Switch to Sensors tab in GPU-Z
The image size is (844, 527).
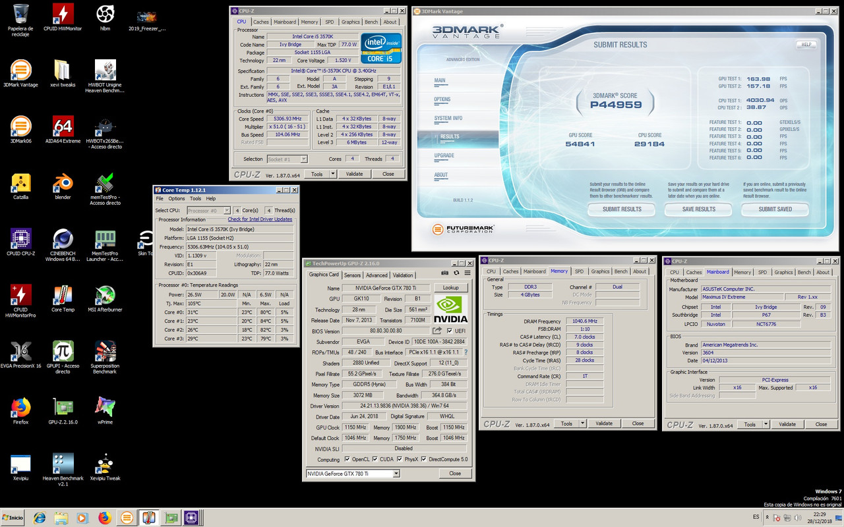pos(352,275)
